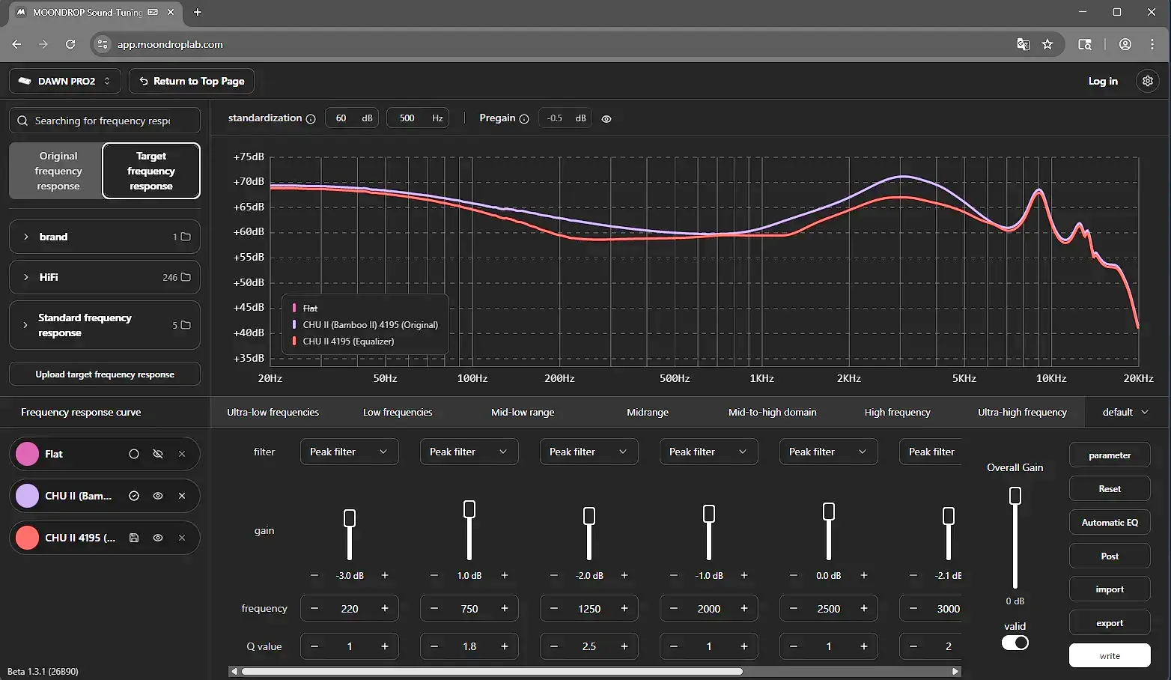Bookmark this page with the star icon

point(1047,44)
